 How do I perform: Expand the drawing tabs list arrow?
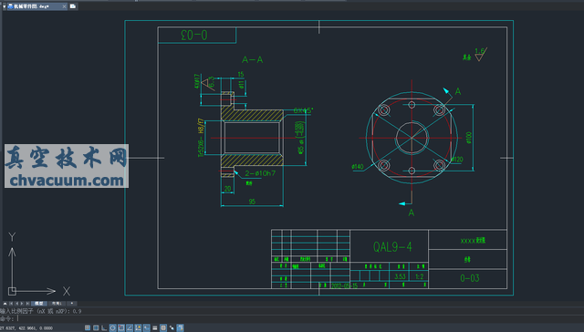(x=5, y=6)
